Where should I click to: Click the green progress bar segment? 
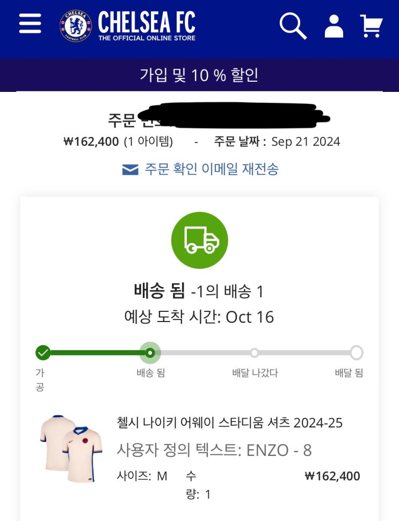[96, 353]
